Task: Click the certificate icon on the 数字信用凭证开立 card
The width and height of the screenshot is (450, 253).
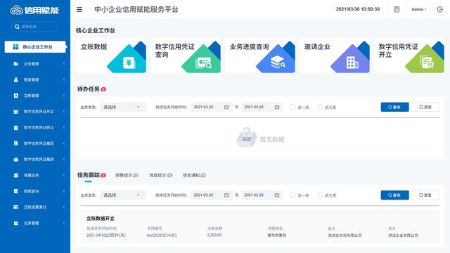Action: click(x=427, y=63)
